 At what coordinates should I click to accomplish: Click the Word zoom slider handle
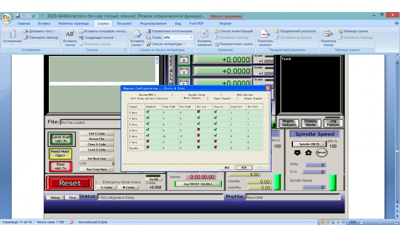[x=381, y=222]
